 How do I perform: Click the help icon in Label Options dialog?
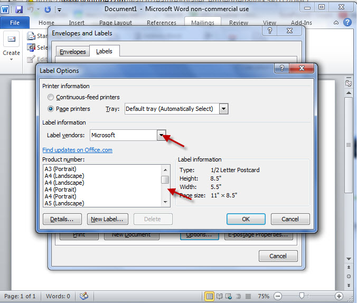[x=282, y=68]
